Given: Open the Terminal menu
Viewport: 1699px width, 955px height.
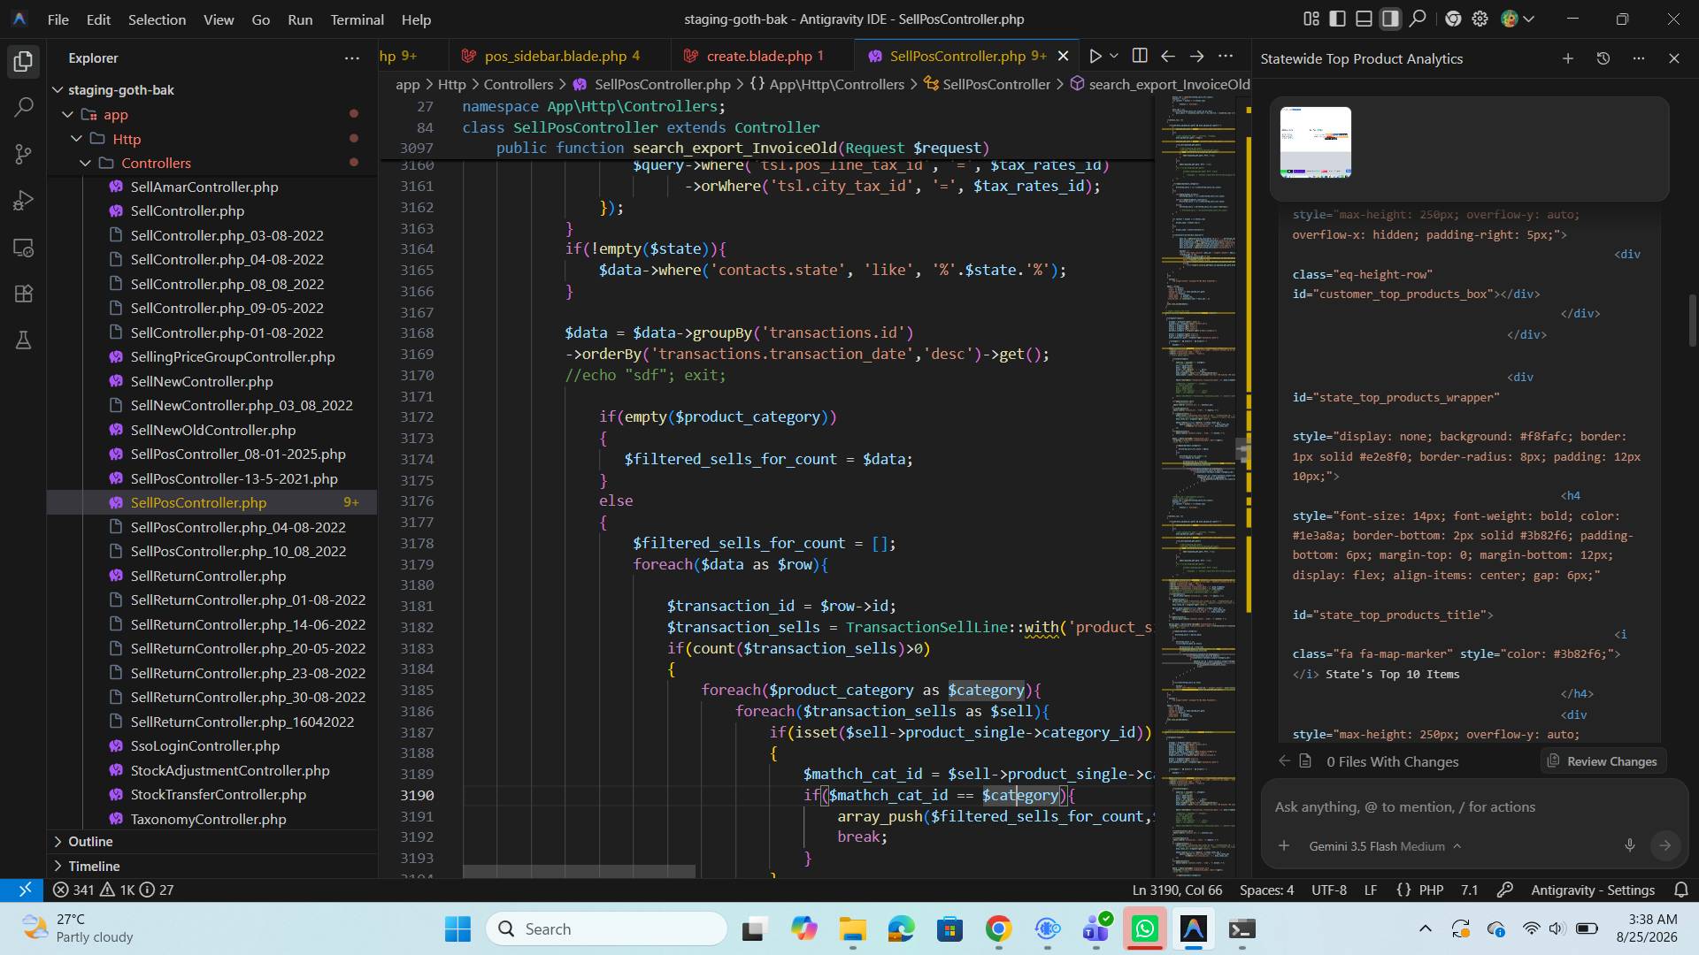Looking at the screenshot, I should (x=357, y=19).
